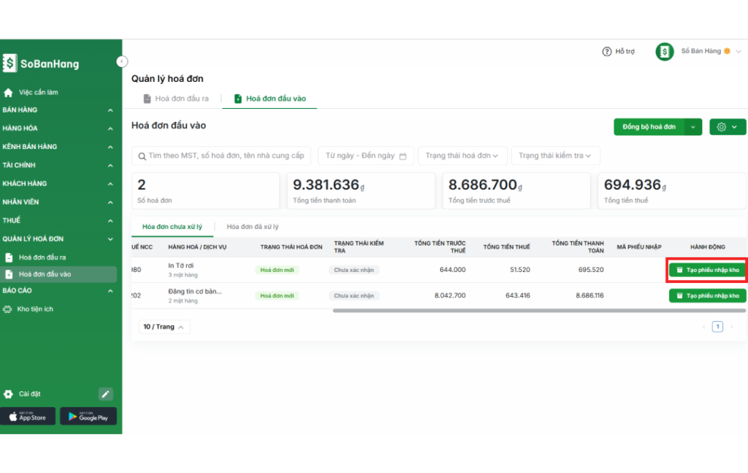Switch to the Hoá đơn đầu ra tab
The height and width of the screenshot is (473, 748).
(176, 98)
